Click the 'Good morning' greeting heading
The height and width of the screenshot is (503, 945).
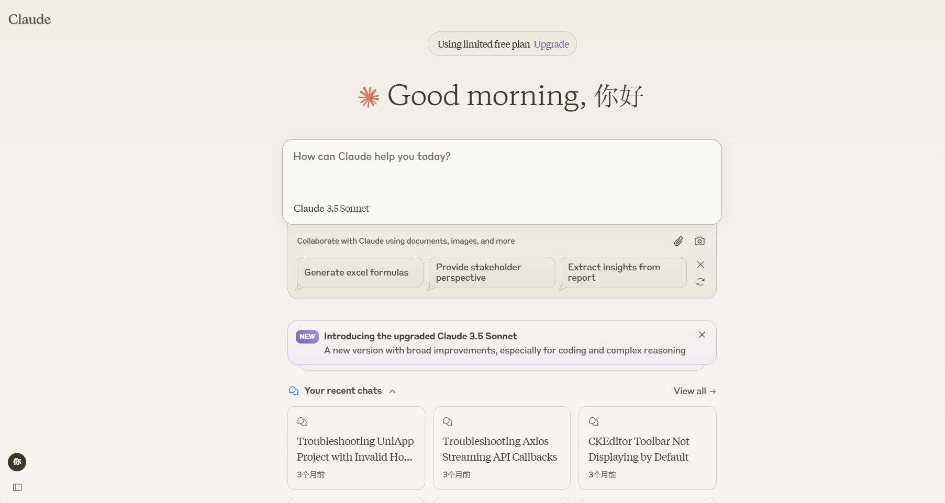click(x=515, y=96)
